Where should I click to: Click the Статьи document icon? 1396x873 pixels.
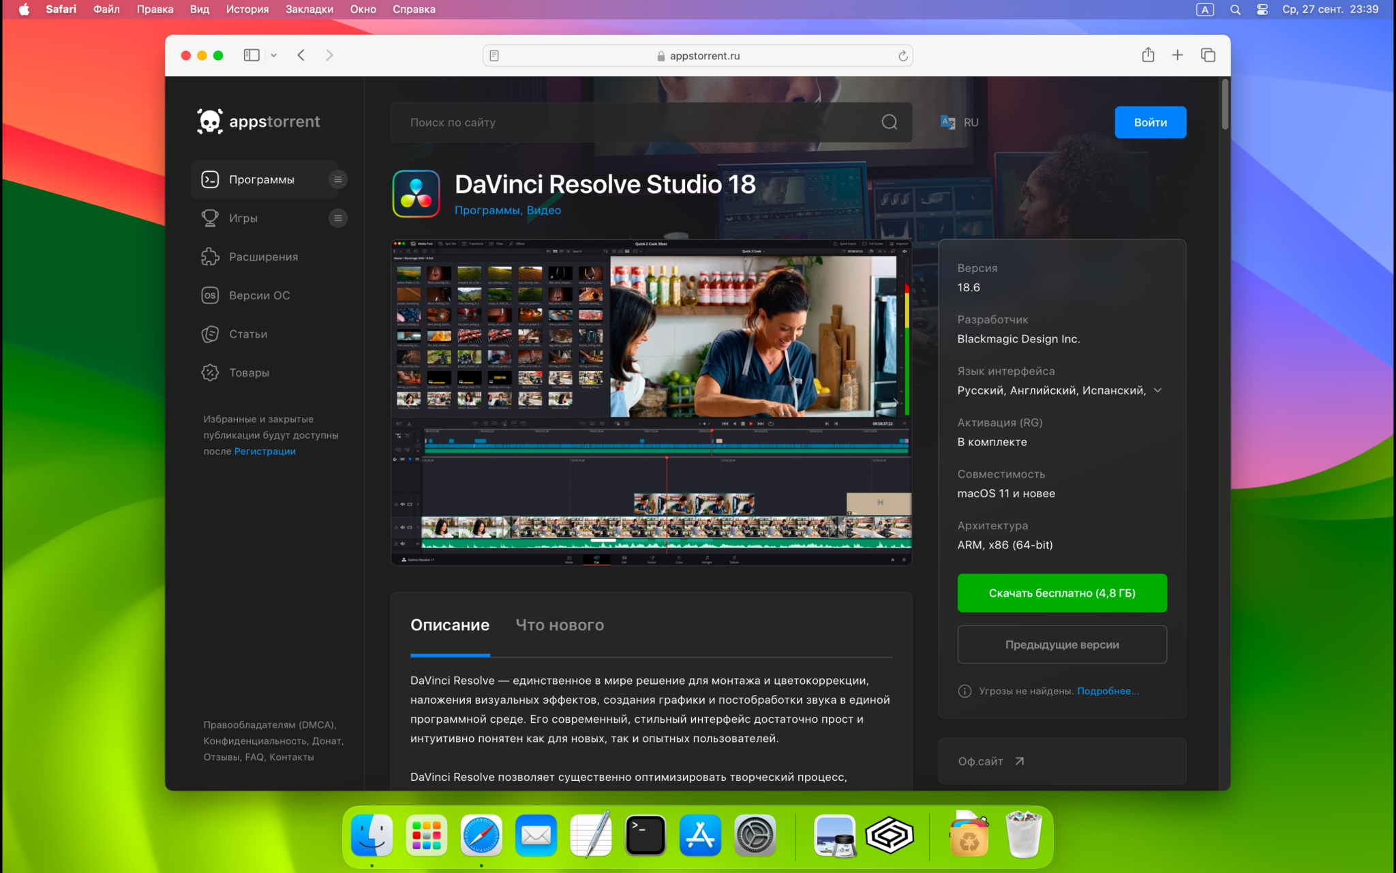coord(210,334)
